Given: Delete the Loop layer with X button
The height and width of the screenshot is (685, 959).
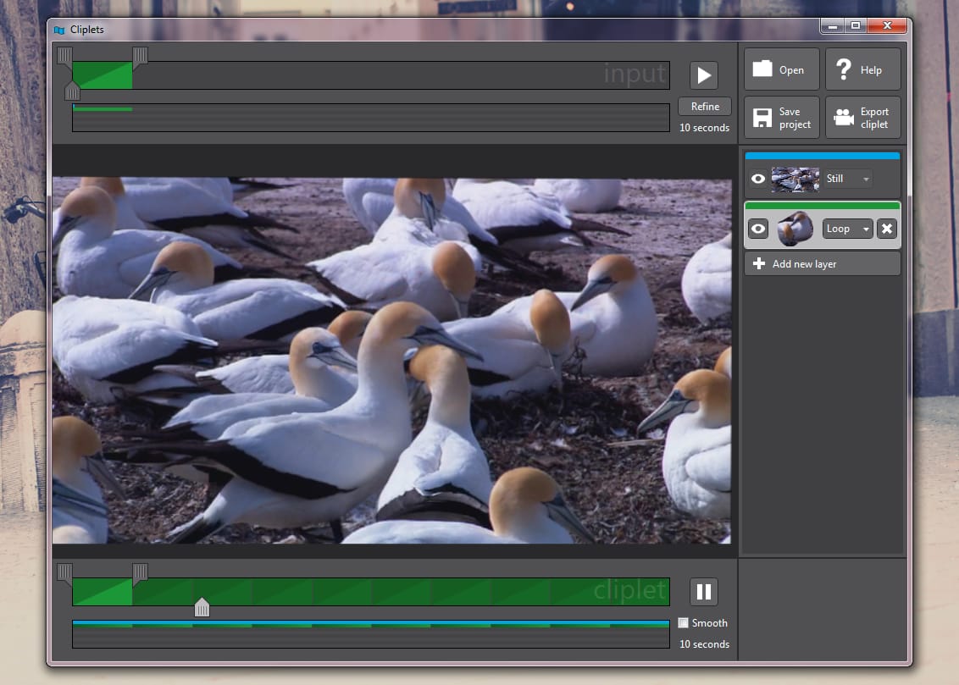Looking at the screenshot, I should [x=887, y=229].
